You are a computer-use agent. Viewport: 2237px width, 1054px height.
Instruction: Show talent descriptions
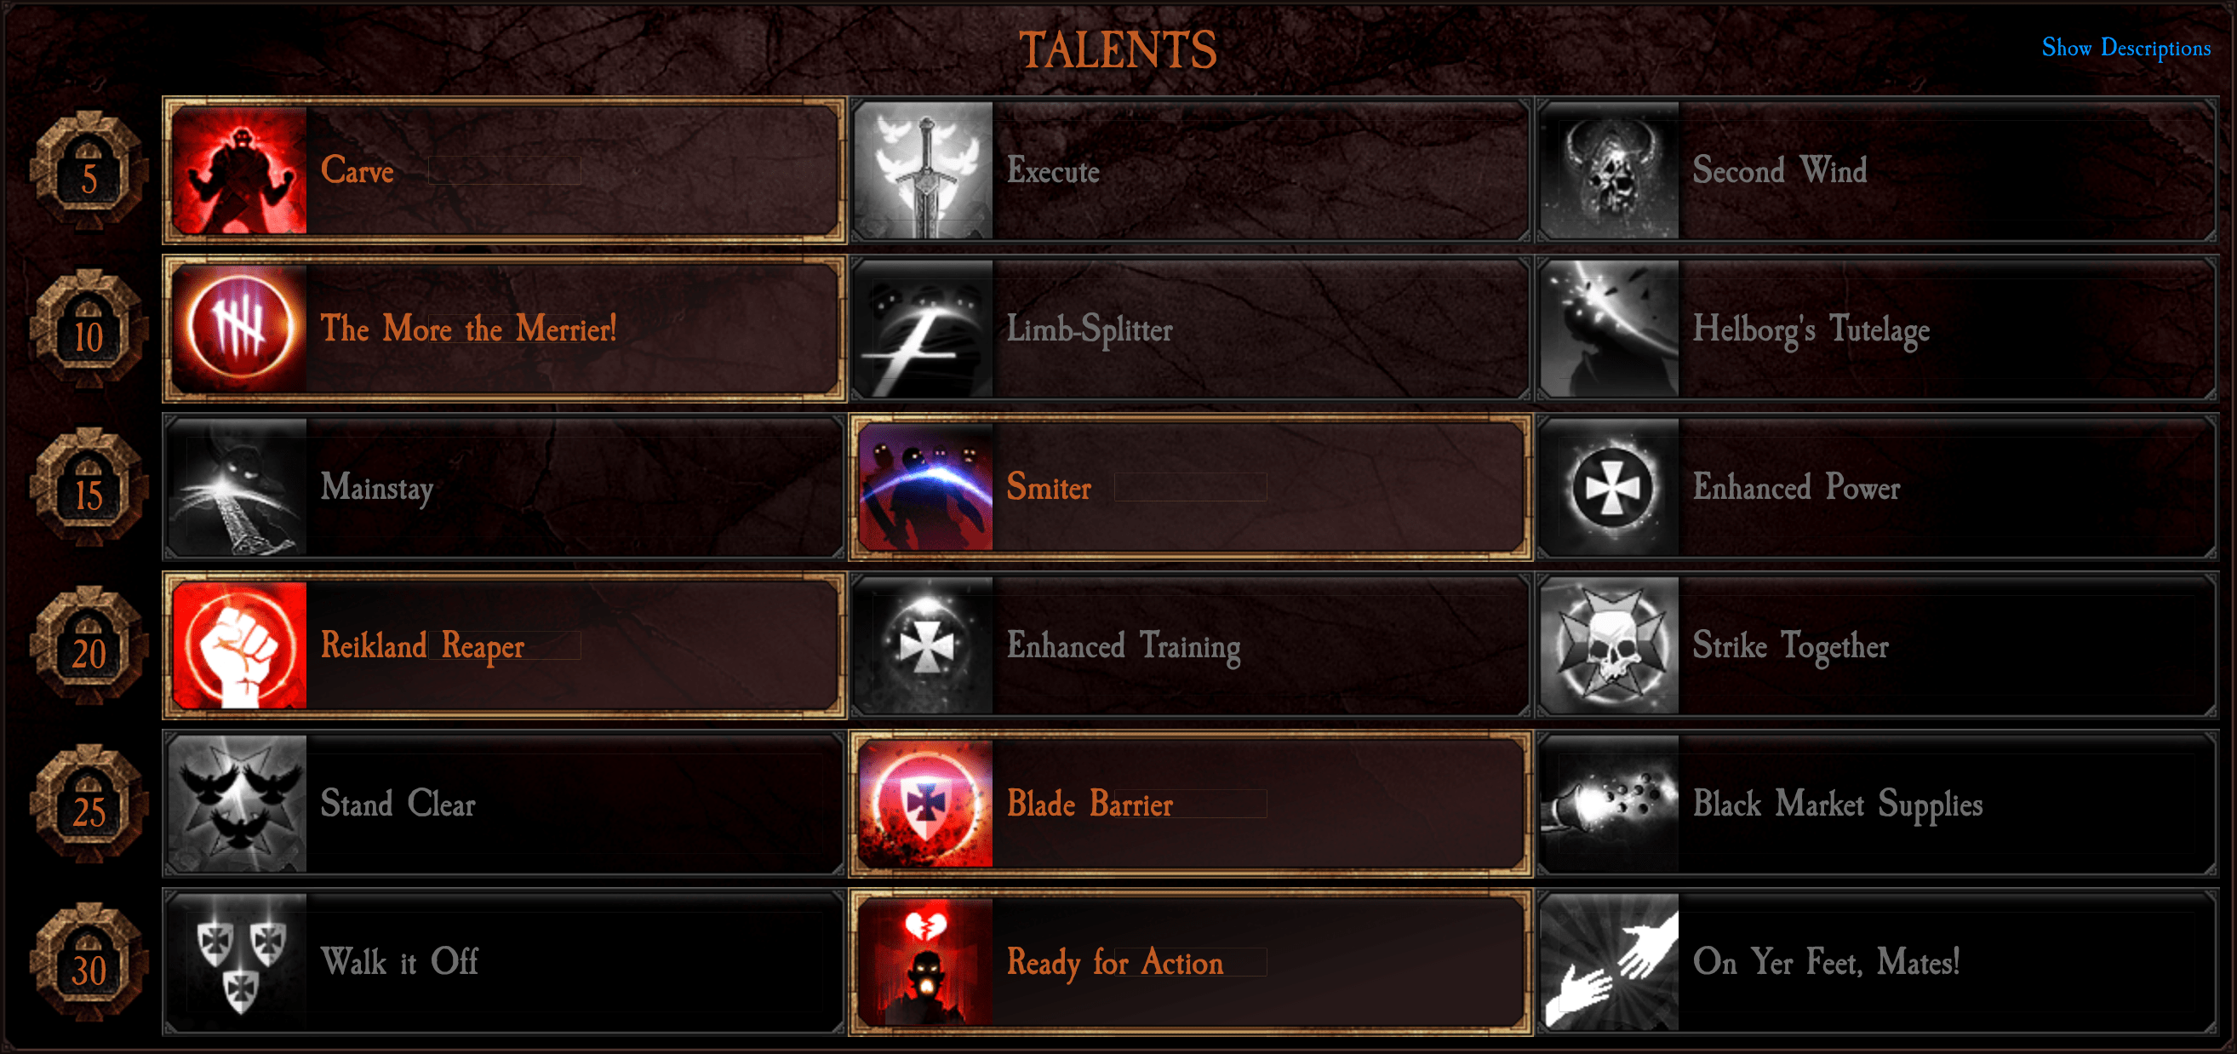tap(2125, 48)
